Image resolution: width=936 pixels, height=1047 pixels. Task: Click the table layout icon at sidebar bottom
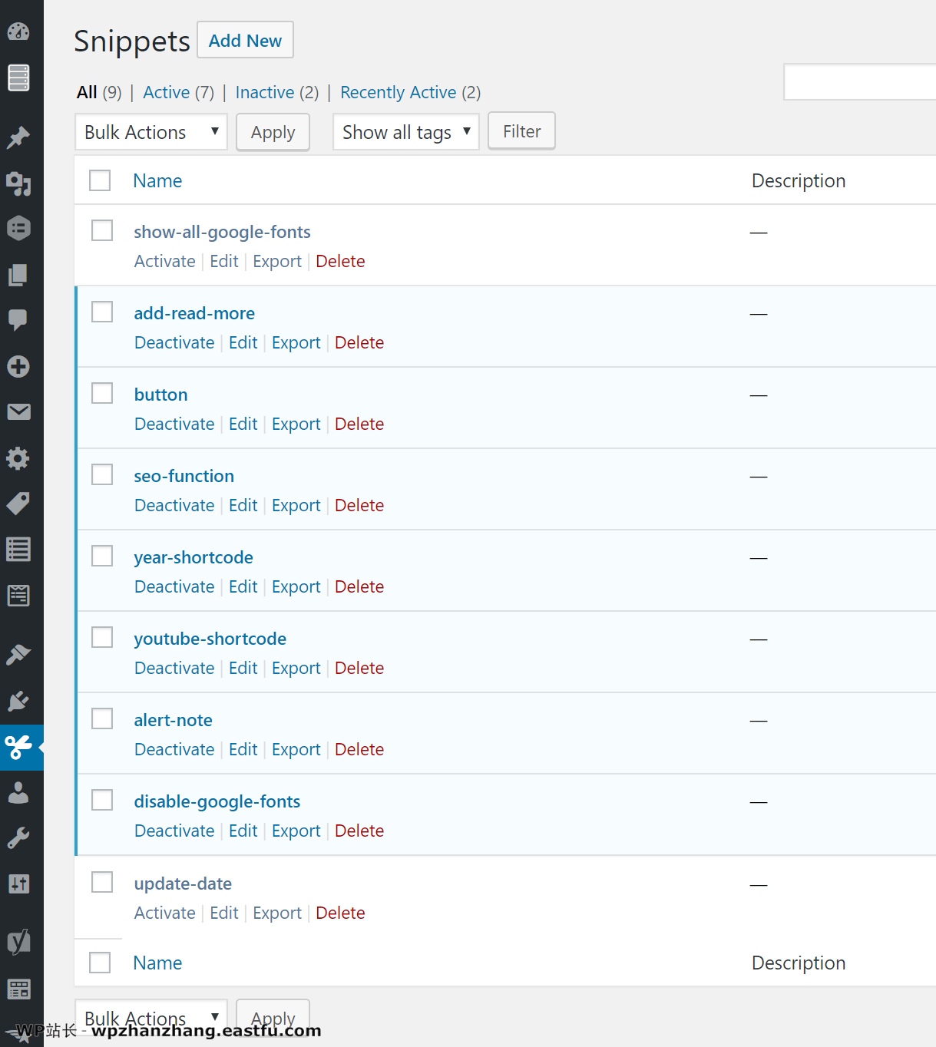(x=18, y=989)
